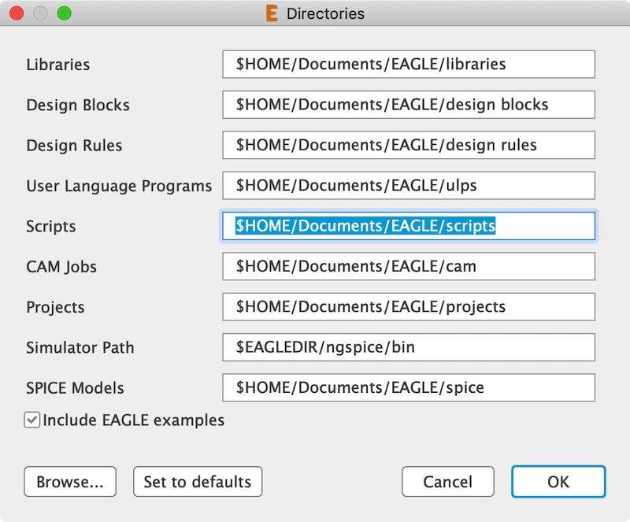Close the Directories window with red button
The image size is (630, 522).
(17, 13)
